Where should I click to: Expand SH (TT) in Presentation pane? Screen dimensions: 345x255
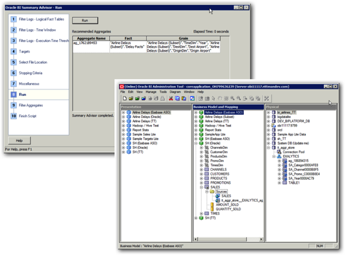(x=124, y=152)
